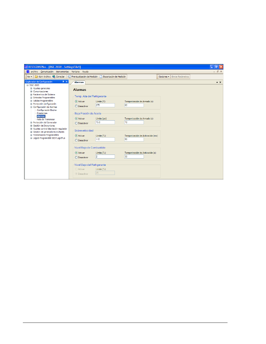The height and width of the screenshot is (344, 266).
Task: Click the BESTCOMSPlus title bar icon
Action: (x=26, y=67)
